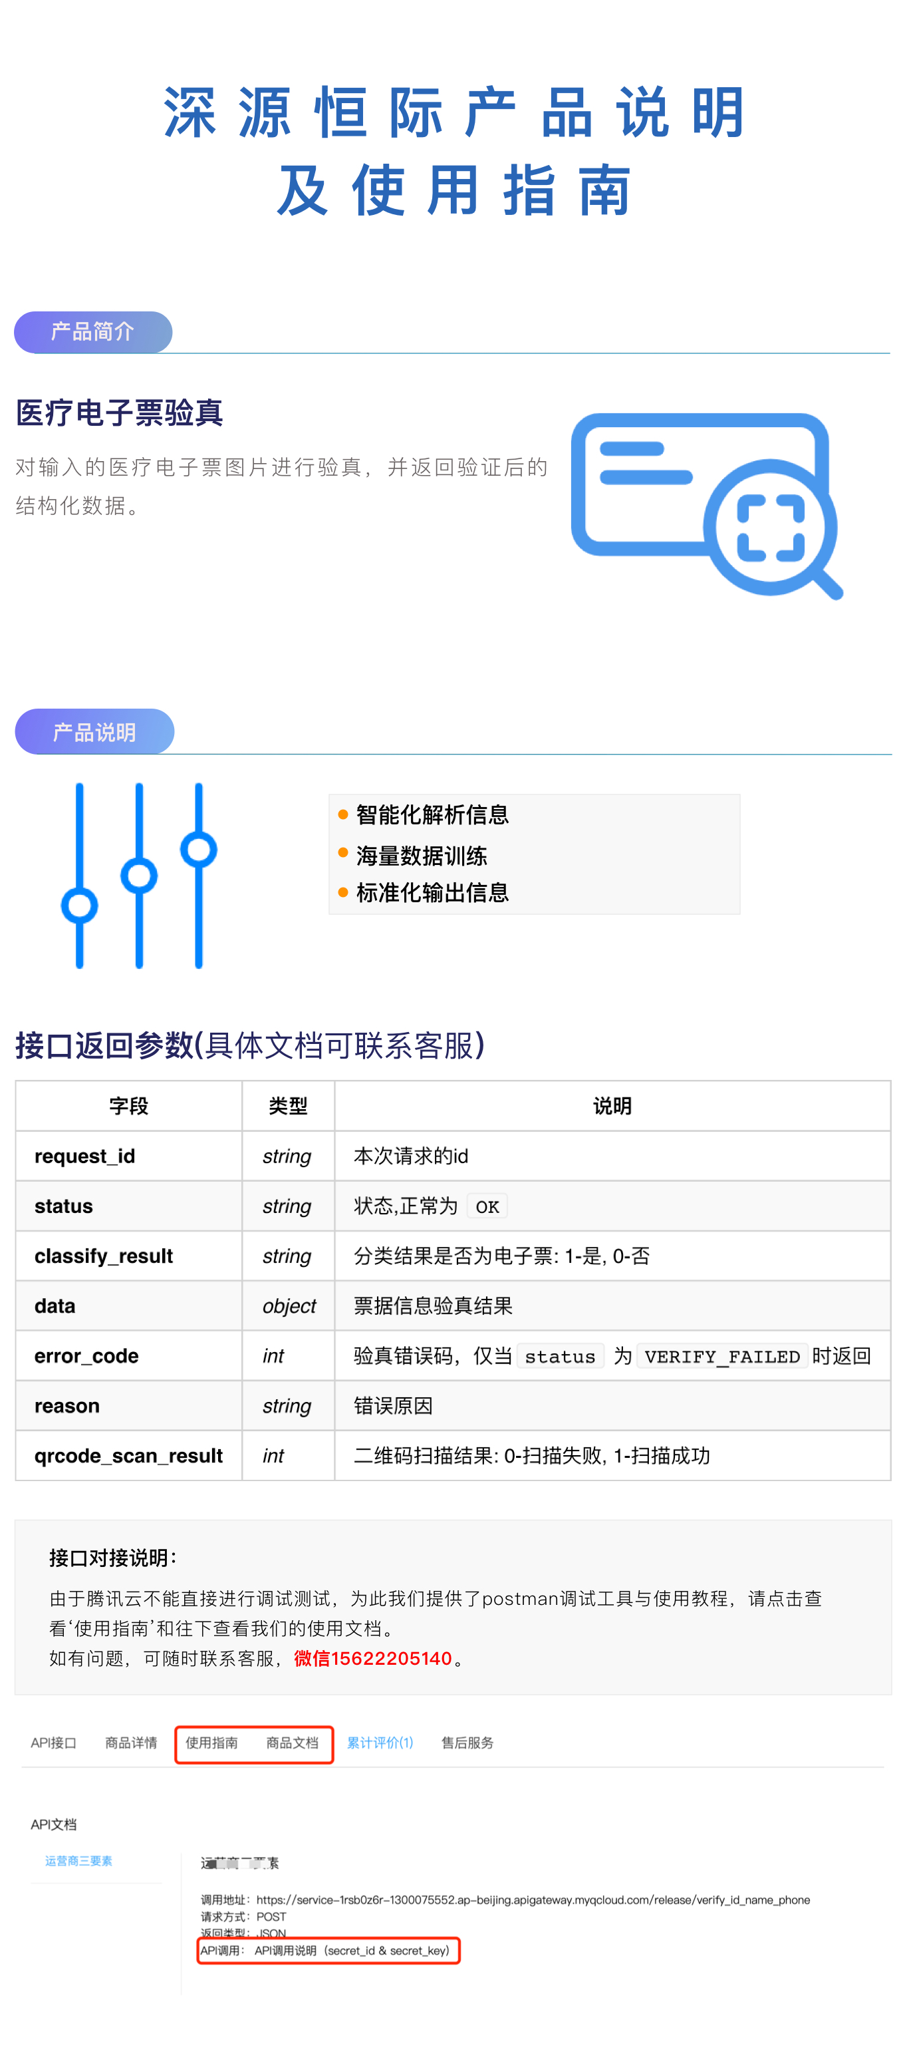The height and width of the screenshot is (2062, 903).
Task: Click the 错误原因 description
Action: [x=393, y=1406]
